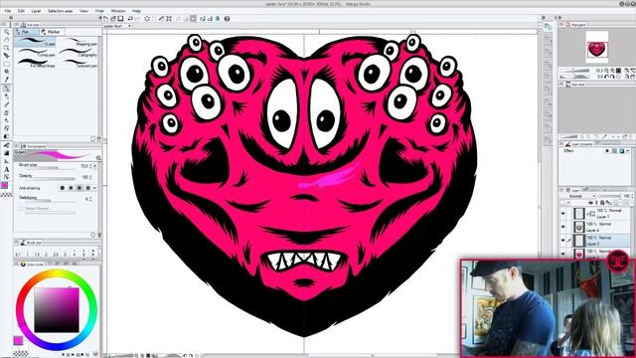Click the Open file toolbar icon
Image resolution: width=636 pixels, height=358 pixels.
coord(113,19)
